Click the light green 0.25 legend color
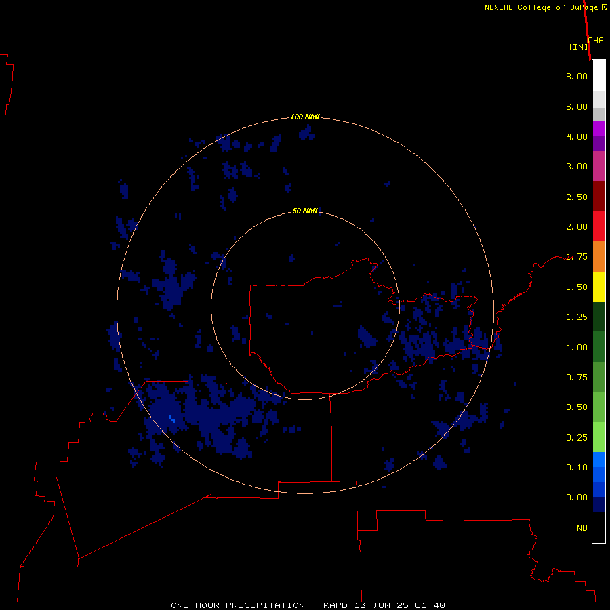The width and height of the screenshot is (610, 610). pos(598,437)
